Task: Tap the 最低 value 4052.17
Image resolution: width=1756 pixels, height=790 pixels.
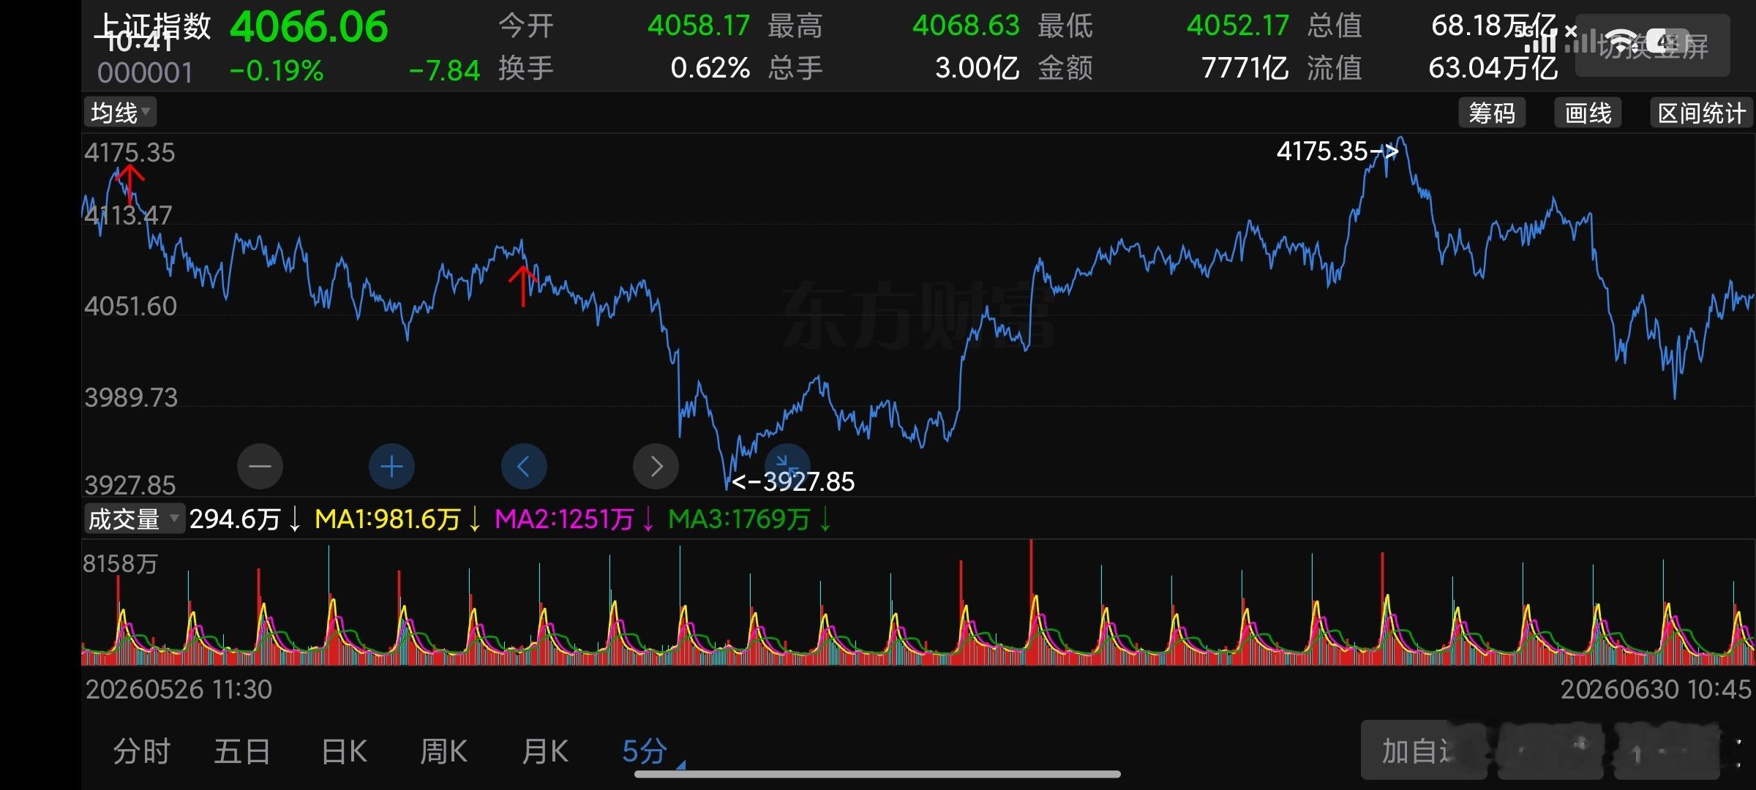Action: [1238, 26]
